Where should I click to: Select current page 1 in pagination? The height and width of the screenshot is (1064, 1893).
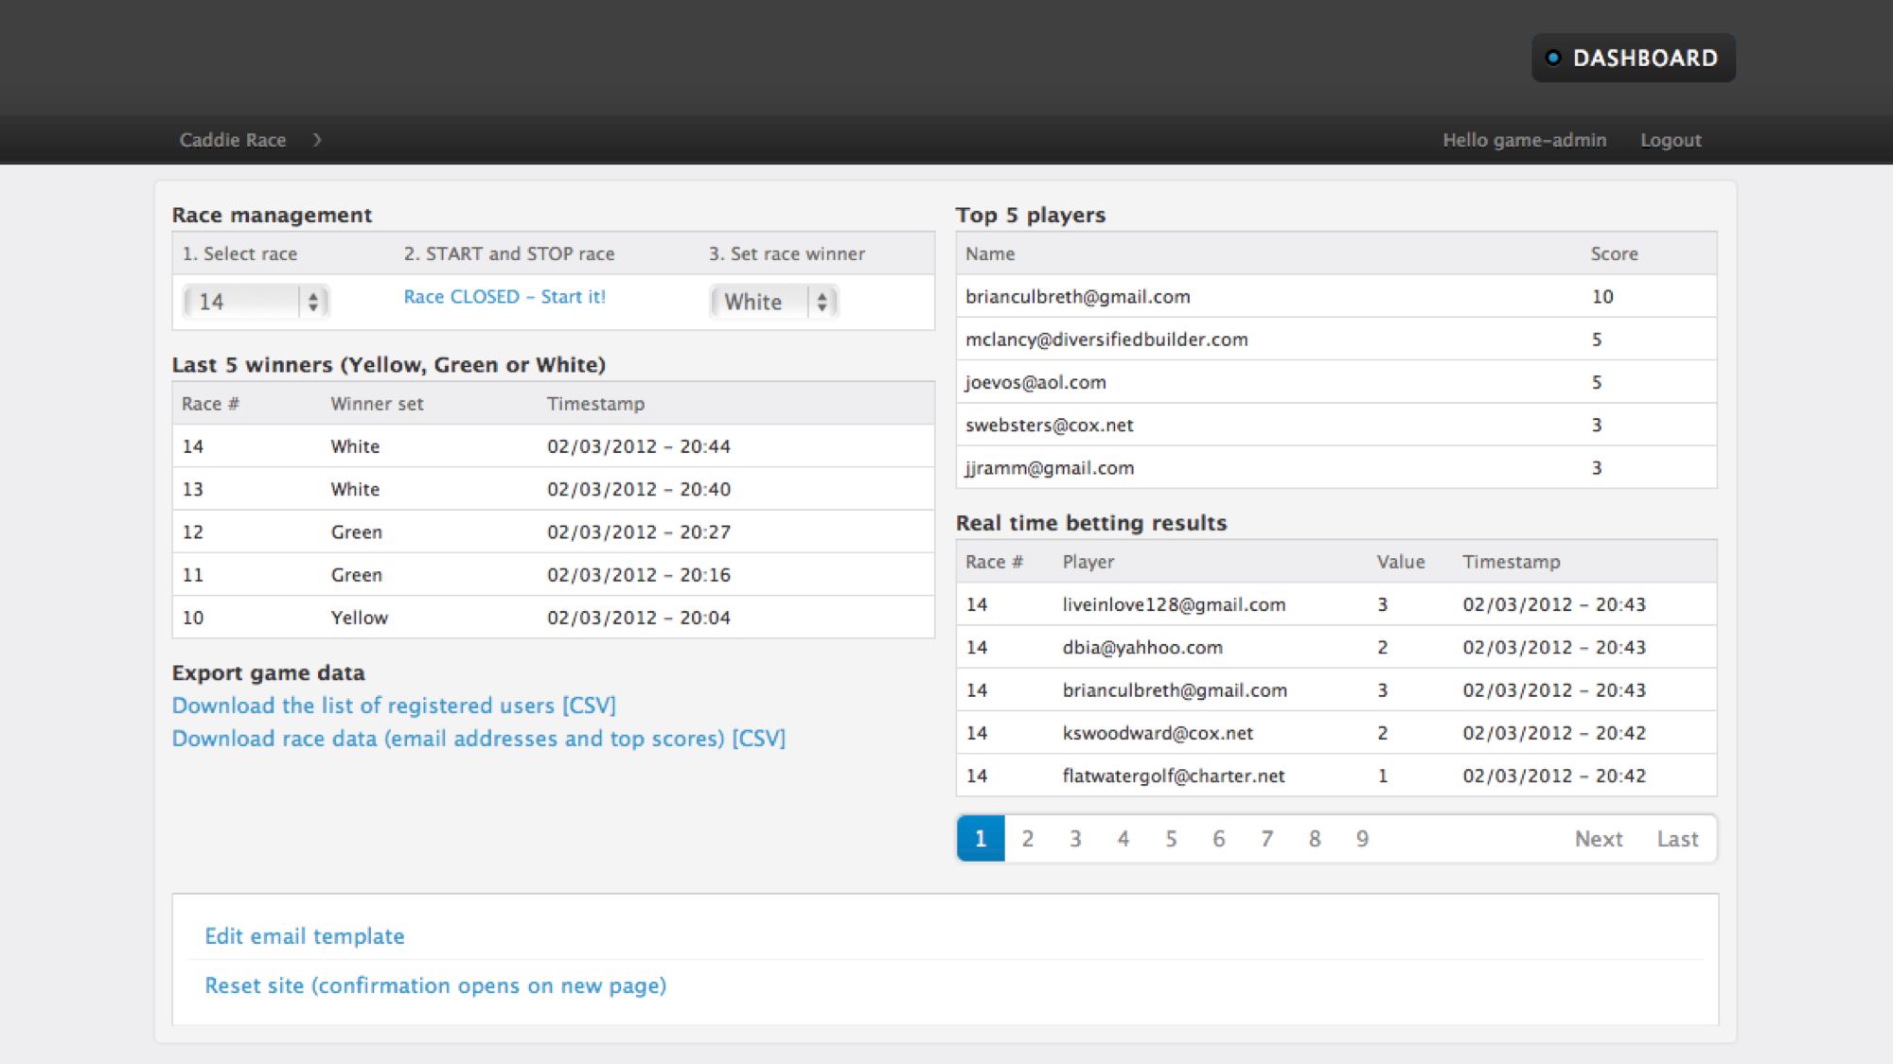(980, 839)
